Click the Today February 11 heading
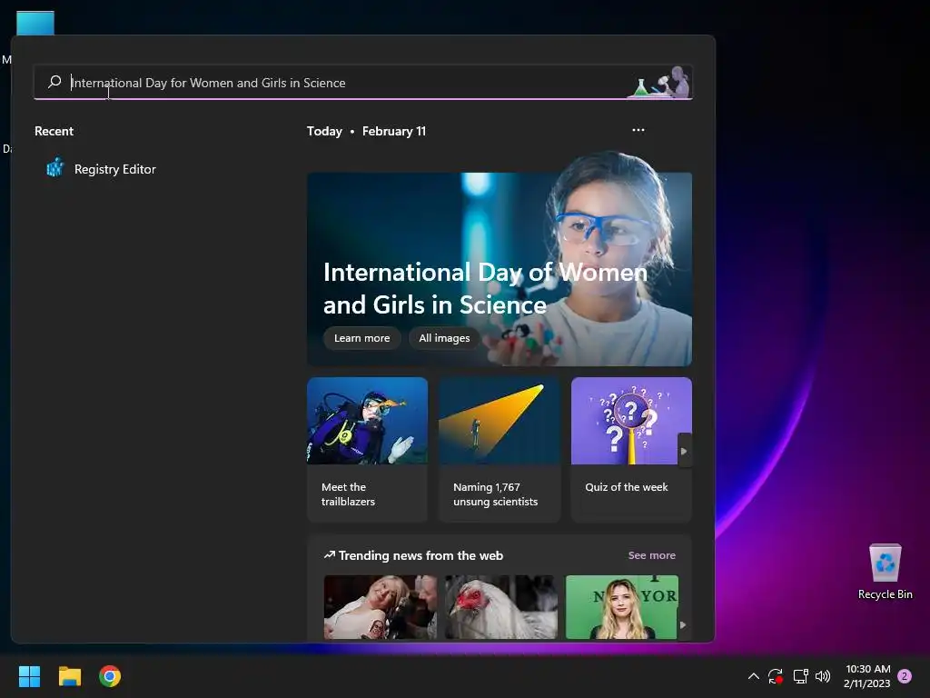This screenshot has height=698, width=930. 366,131
